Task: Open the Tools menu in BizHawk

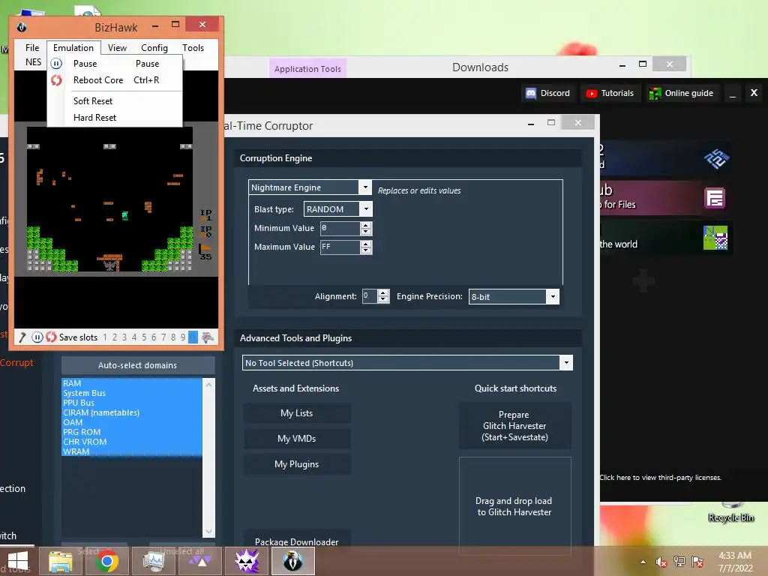Action: coord(193,47)
